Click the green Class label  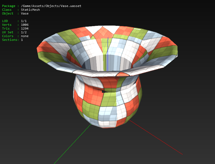point(7,10)
